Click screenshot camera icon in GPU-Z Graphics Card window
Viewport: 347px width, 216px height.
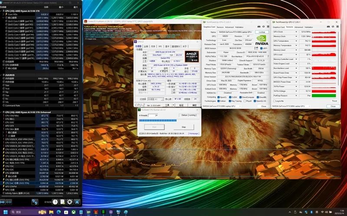click(x=259, y=27)
